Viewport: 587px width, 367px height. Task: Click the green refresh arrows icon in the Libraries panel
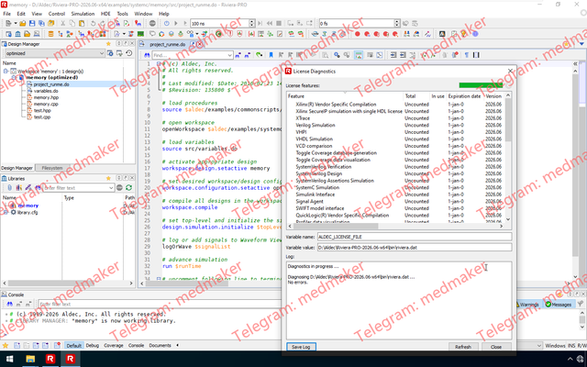tap(128, 187)
